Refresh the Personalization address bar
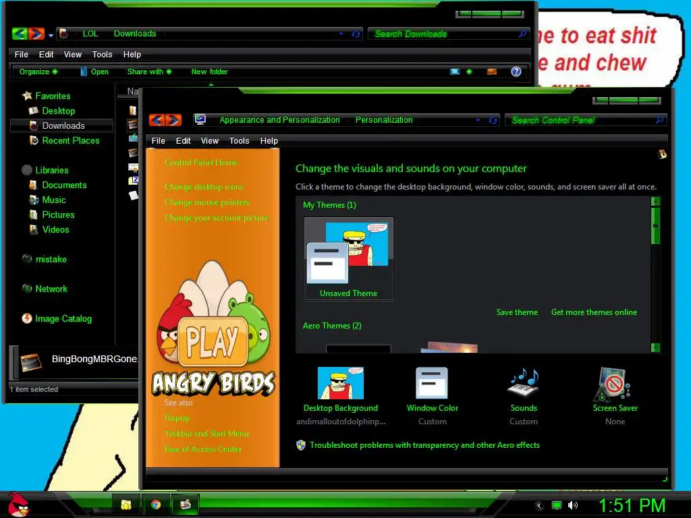691x518 pixels. [x=493, y=120]
